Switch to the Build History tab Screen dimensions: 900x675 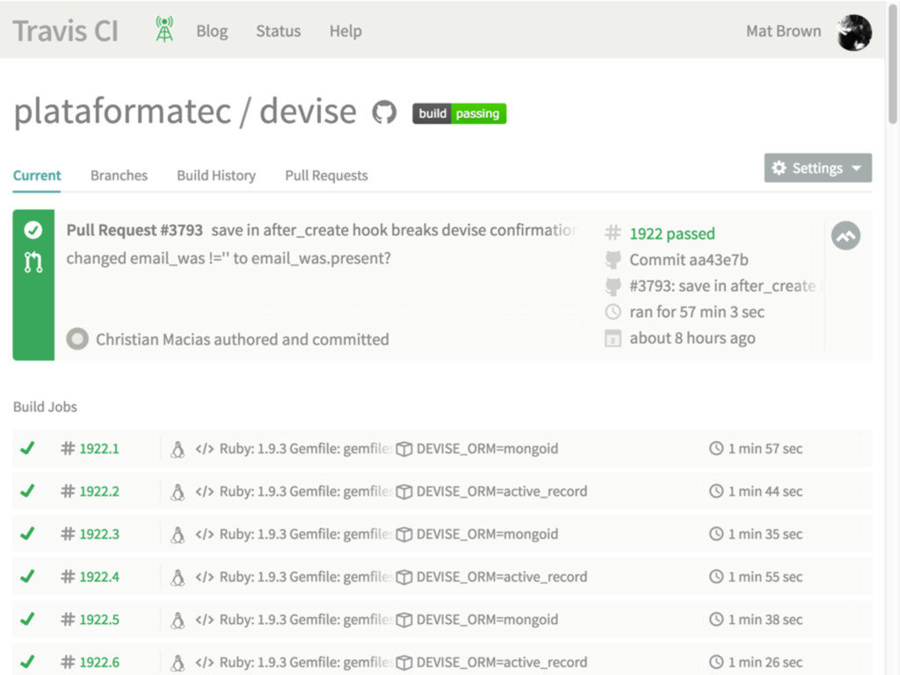216,176
